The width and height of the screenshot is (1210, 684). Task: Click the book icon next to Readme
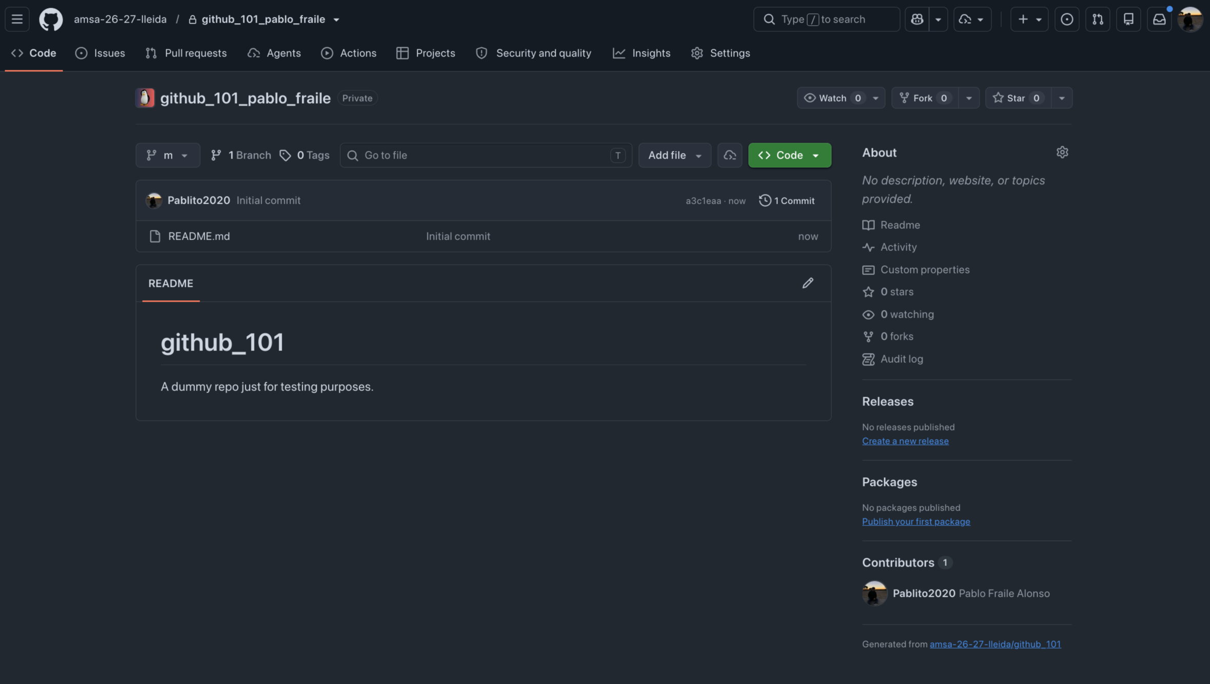click(x=868, y=225)
